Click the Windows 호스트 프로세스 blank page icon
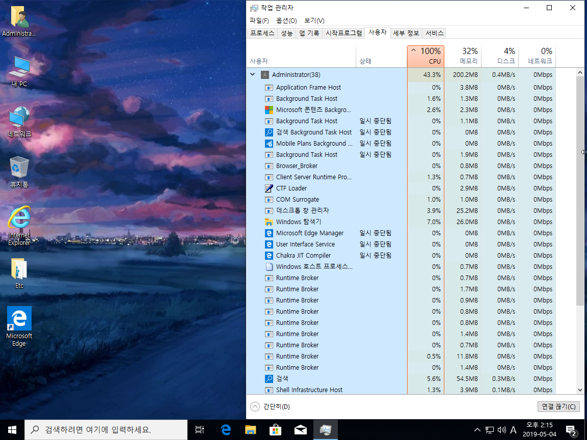This screenshot has height=440, width=587. point(269,267)
